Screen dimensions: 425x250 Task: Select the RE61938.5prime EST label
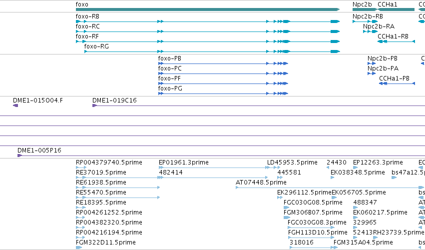(101, 182)
